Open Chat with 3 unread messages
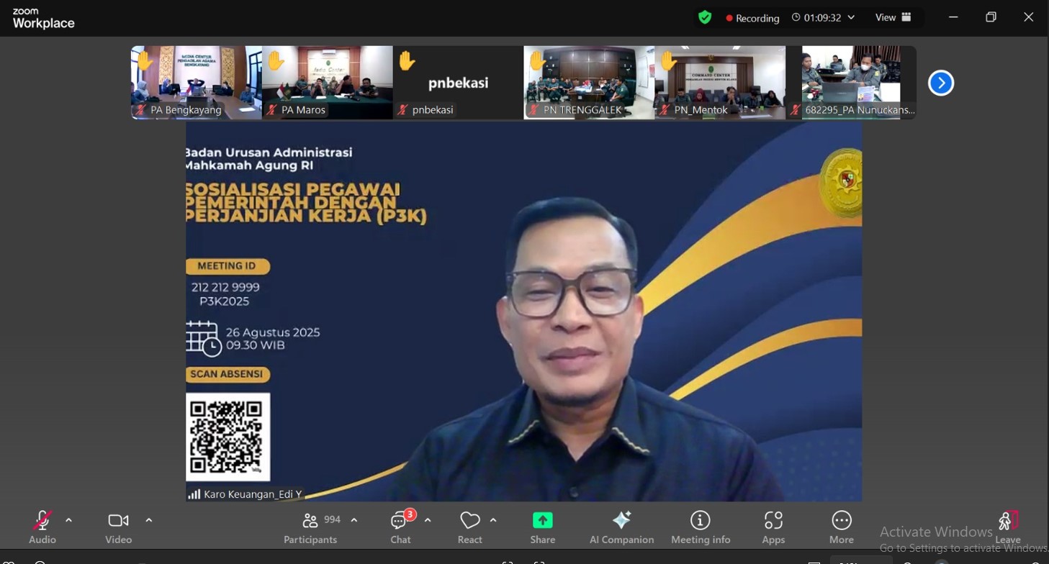This screenshot has width=1049, height=564. pyautogui.click(x=400, y=527)
